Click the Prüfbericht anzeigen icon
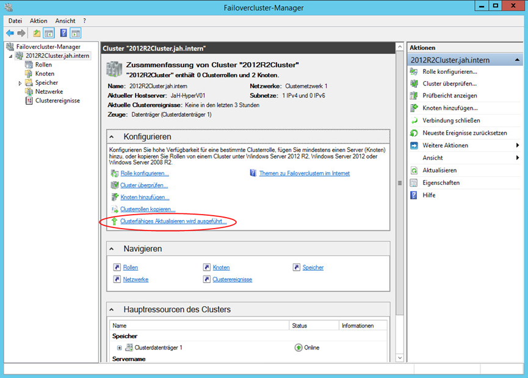The width and height of the screenshot is (528, 378). pyautogui.click(x=414, y=96)
